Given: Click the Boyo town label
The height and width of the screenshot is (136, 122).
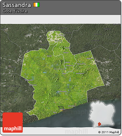Looking at the screenshot, I should [x=64, y=73].
